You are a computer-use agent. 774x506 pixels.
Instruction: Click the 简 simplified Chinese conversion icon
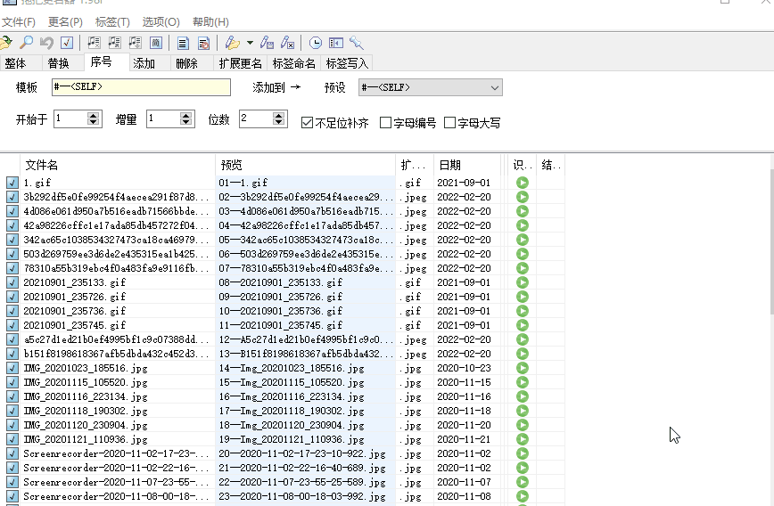156,43
